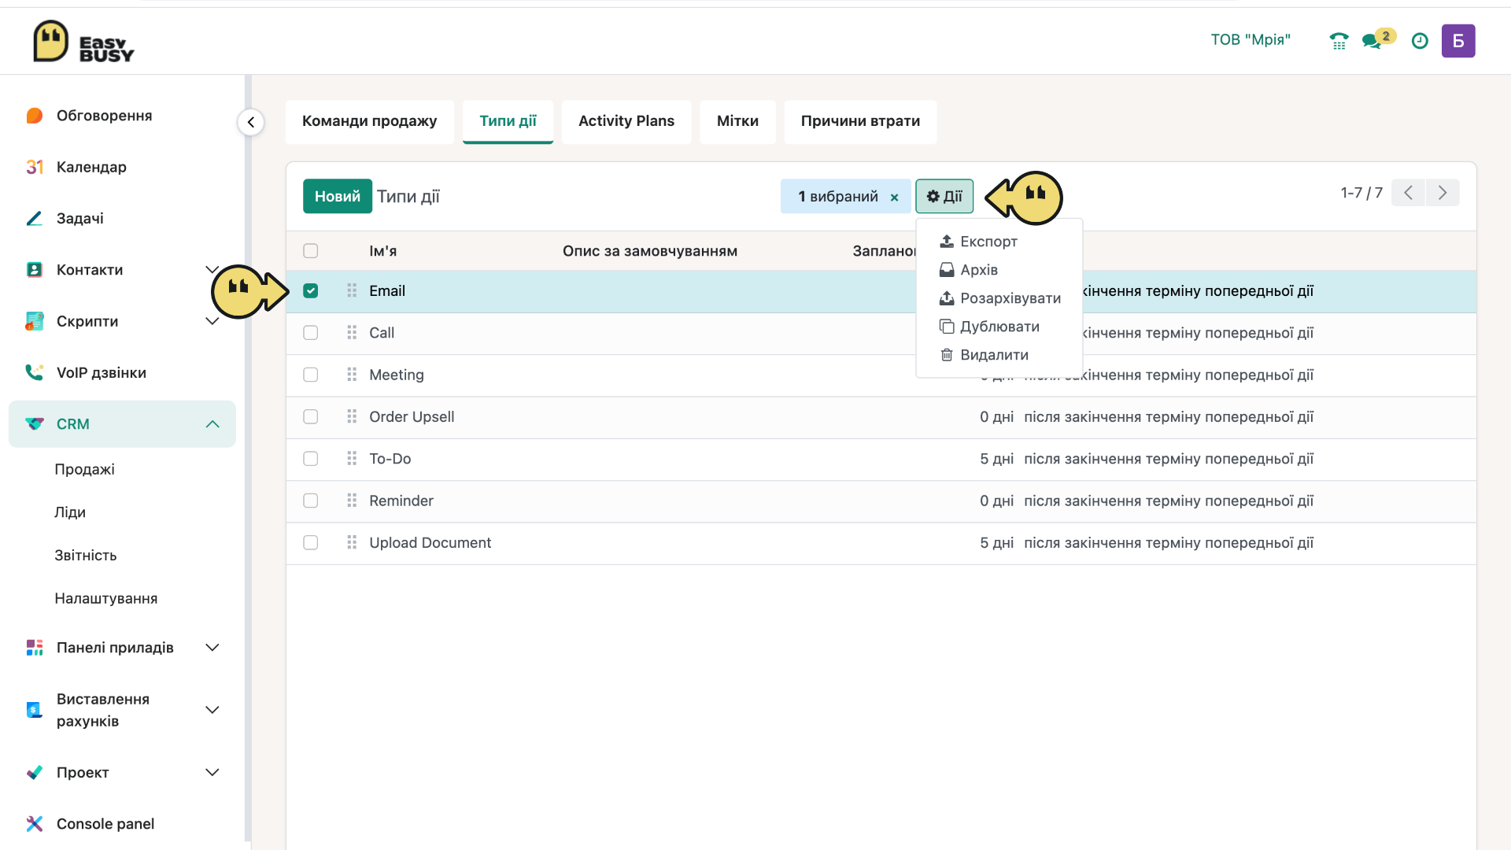
Task: Open Ліди under CRM
Action: (70, 512)
